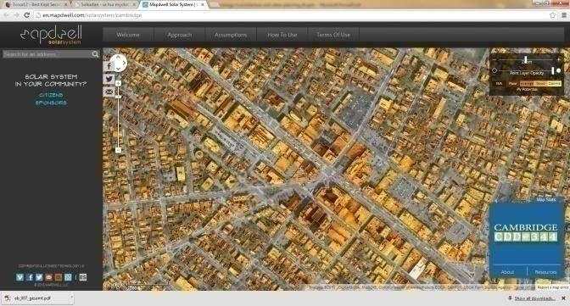Move the vertical map zoom slider handle
Viewport: 570px width, 306px height.
click(118, 97)
